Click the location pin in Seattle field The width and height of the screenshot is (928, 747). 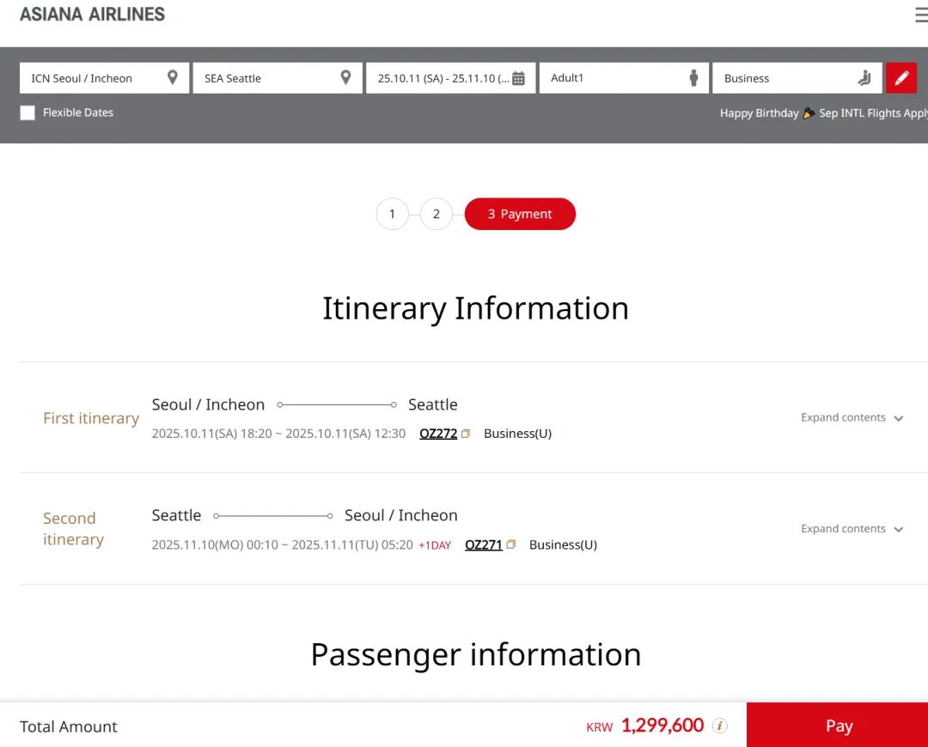point(345,78)
